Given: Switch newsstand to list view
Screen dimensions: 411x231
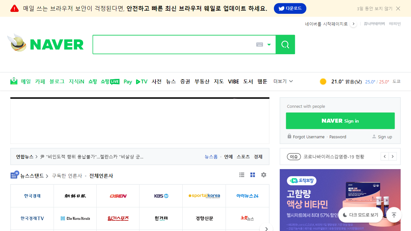Looking at the screenshot, I should [x=242, y=175].
